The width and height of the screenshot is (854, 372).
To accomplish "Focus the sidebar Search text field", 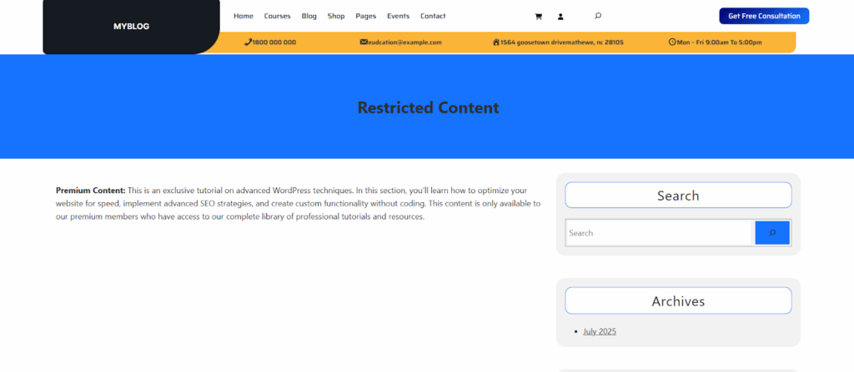I will [659, 233].
